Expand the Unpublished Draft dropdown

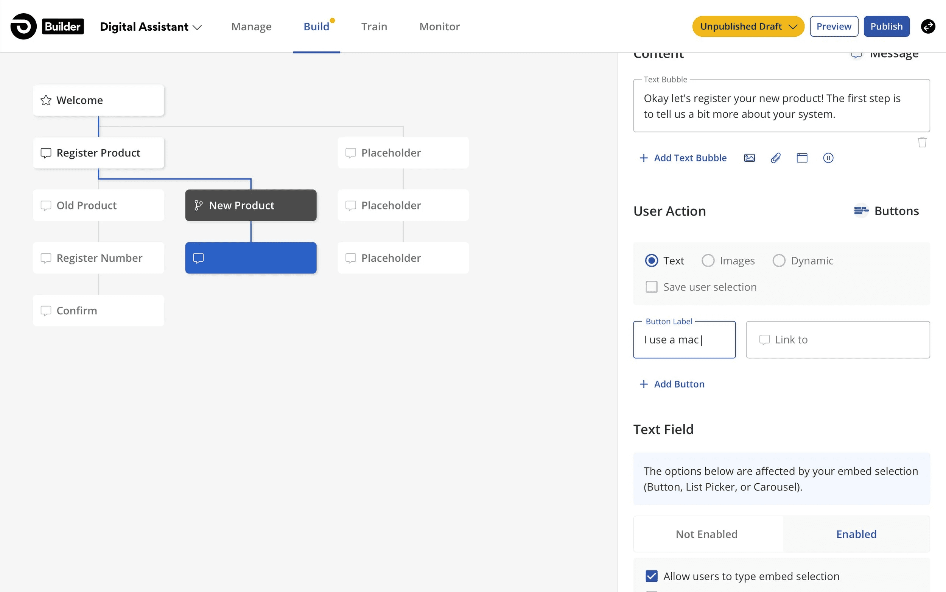[748, 27]
